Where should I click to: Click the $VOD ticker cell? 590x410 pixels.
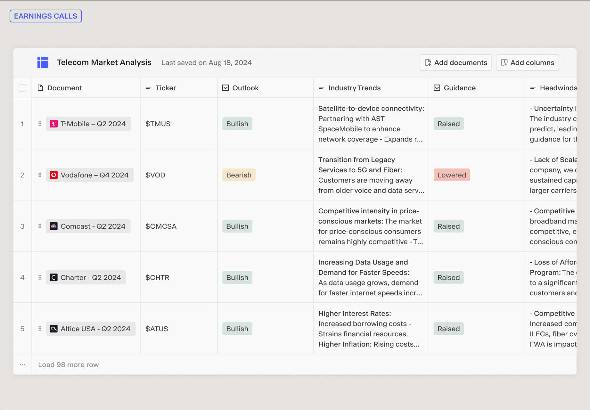click(179, 175)
